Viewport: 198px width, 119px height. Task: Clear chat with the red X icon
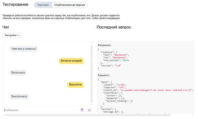[x=89, y=110]
